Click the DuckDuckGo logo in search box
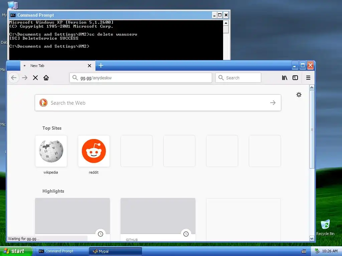 43,103
